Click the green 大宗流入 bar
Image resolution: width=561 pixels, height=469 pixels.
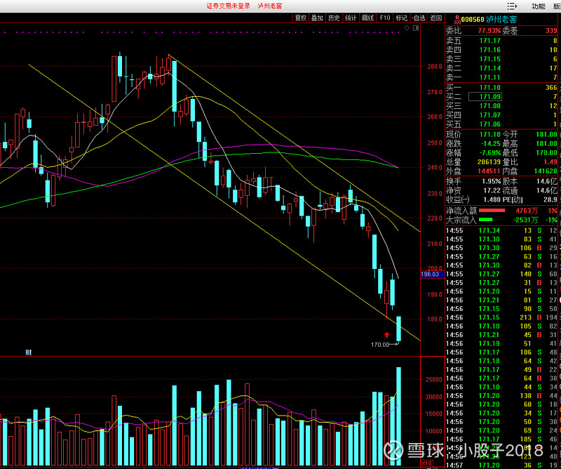pos(485,220)
